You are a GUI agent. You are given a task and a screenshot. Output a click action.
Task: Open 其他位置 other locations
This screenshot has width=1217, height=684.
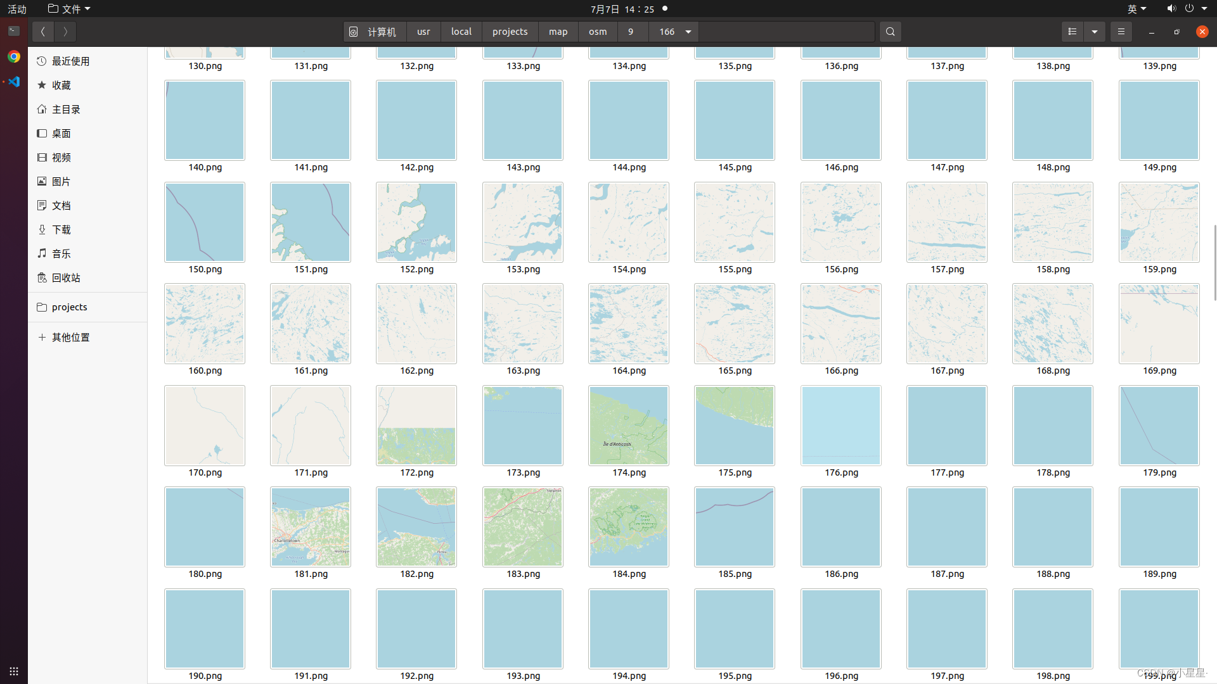[87, 338]
